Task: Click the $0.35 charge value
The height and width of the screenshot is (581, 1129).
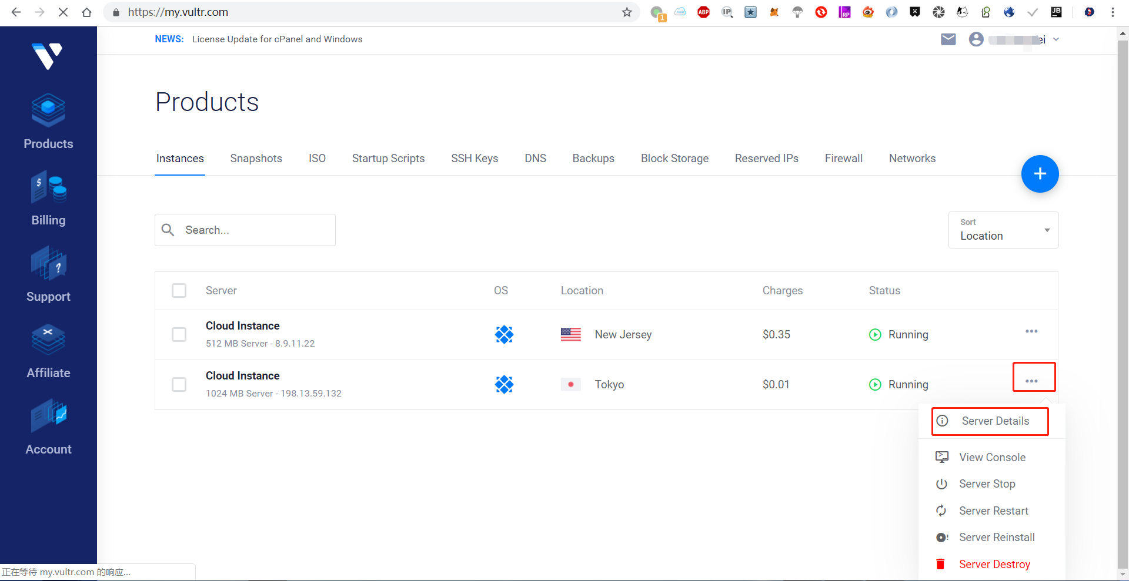Action: tap(776, 335)
